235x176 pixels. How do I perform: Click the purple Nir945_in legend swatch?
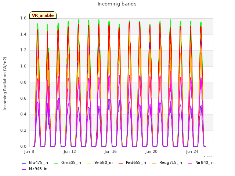(x=23, y=169)
